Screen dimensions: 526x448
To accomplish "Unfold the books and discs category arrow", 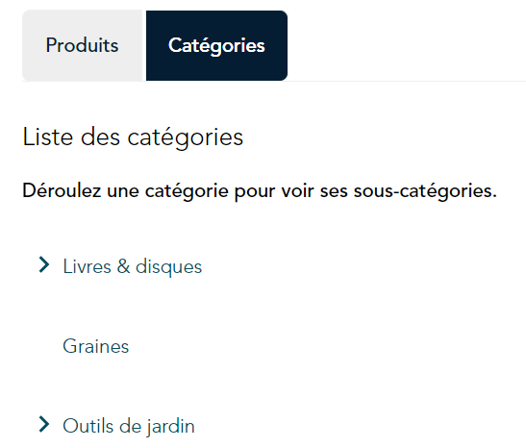I will [44, 265].
